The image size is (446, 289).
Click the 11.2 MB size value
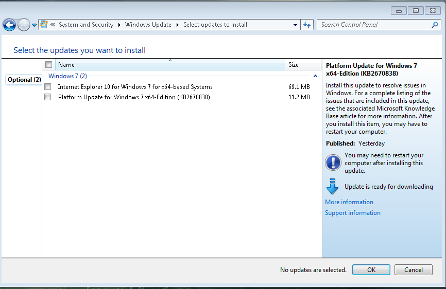click(x=299, y=97)
